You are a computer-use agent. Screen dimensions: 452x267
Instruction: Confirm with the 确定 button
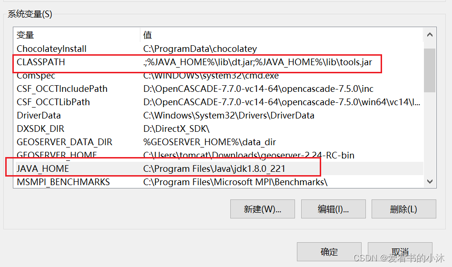point(329,252)
